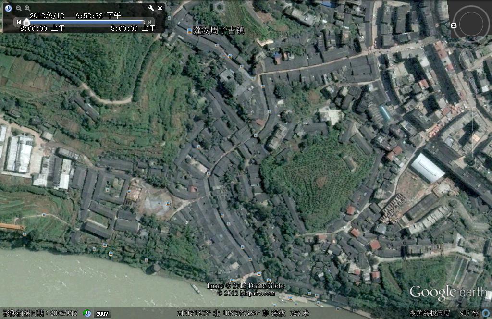Close the historical imagery time panel
Image resolution: width=492 pixels, height=319 pixels.
[x=160, y=8]
